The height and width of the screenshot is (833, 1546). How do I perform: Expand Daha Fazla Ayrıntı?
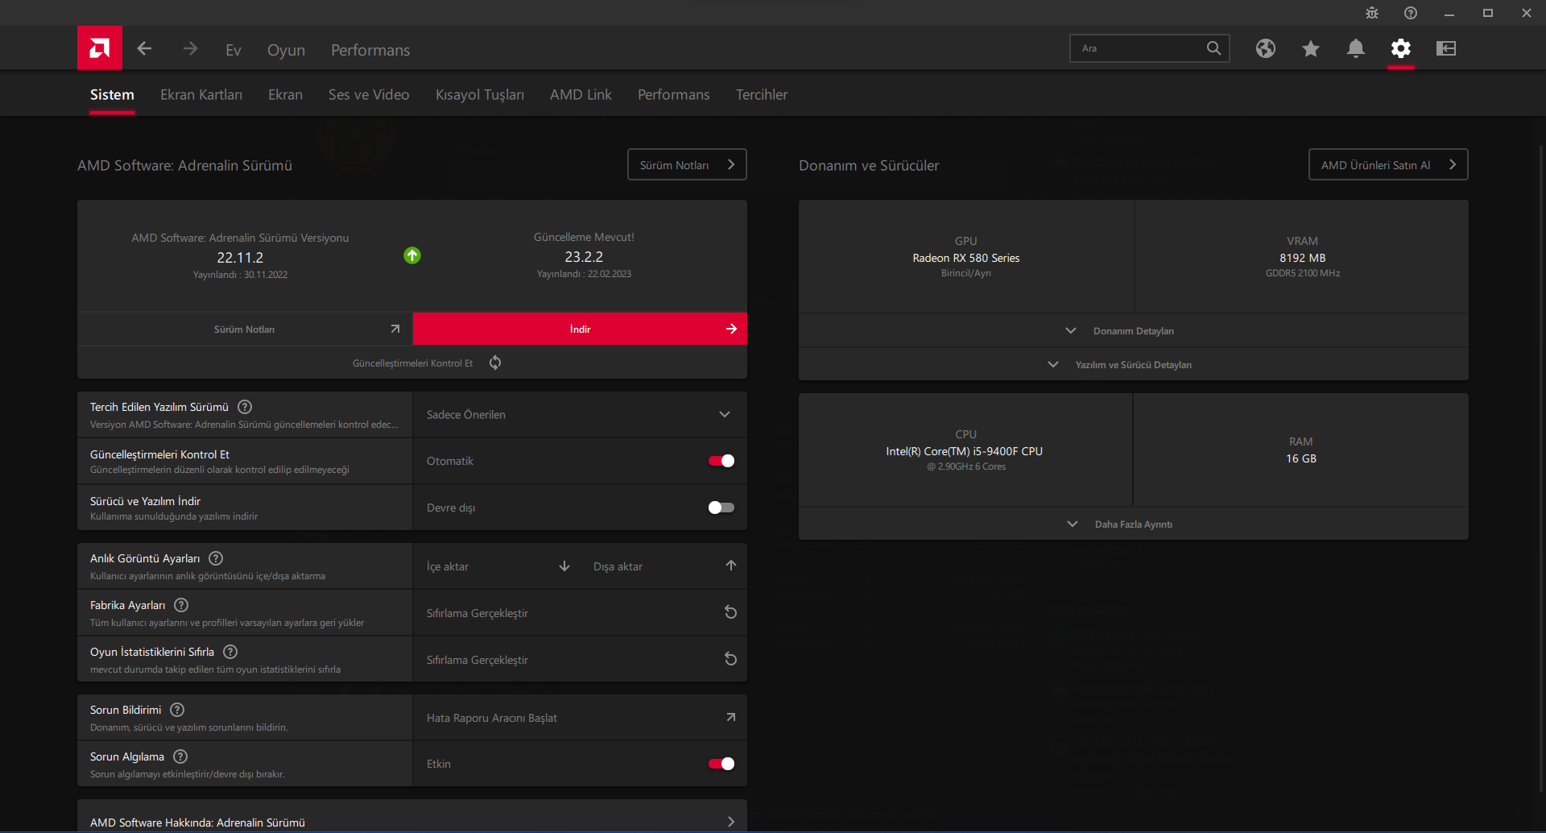1134,524
